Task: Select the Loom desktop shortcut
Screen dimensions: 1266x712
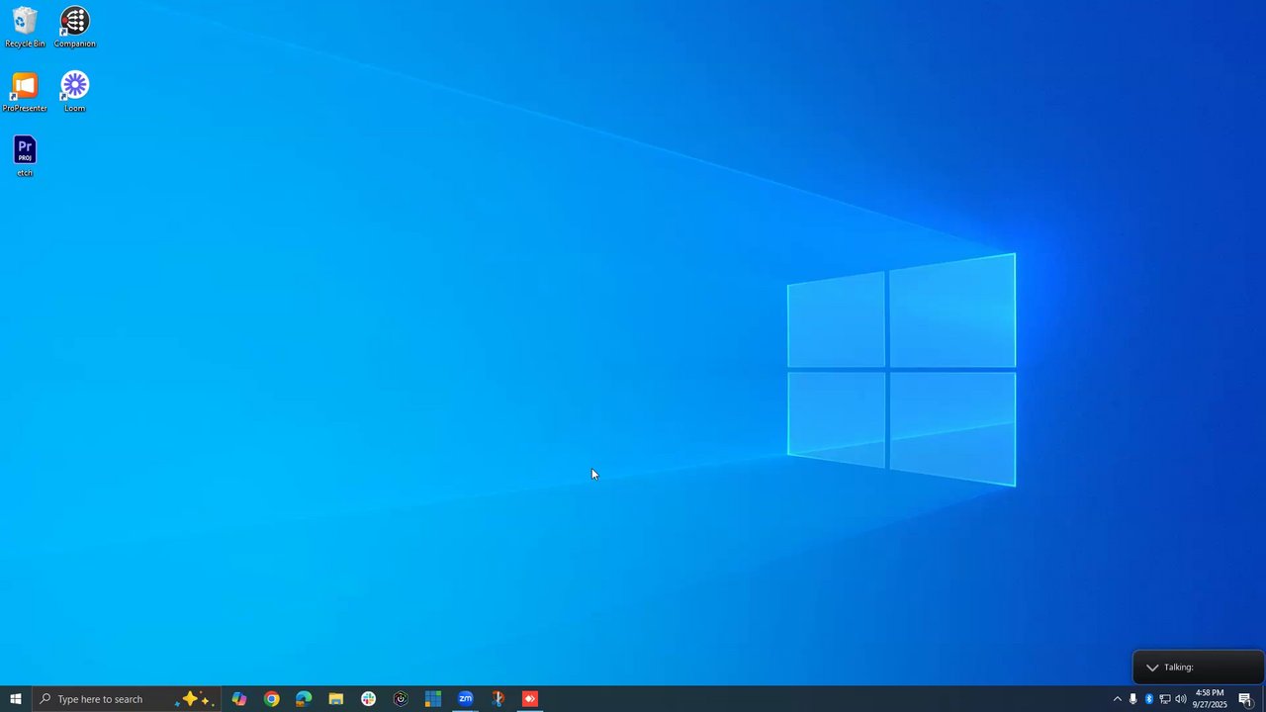Action: (x=74, y=92)
